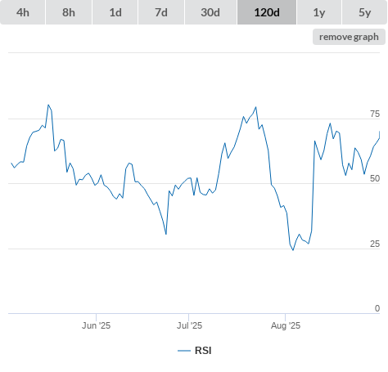Click the 75 y-axis gridline label
The image size is (388, 372).
(375, 114)
